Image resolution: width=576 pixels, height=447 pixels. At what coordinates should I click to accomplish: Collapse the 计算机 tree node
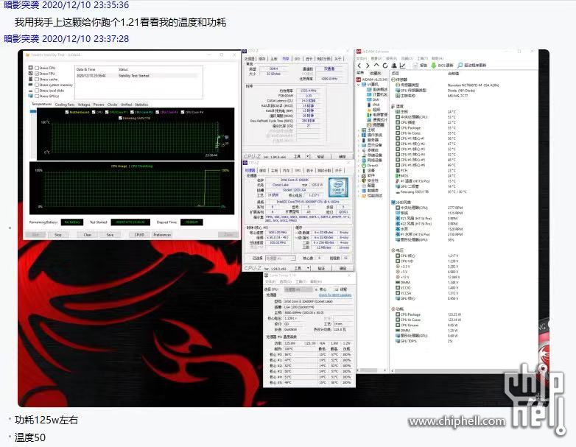[359, 85]
